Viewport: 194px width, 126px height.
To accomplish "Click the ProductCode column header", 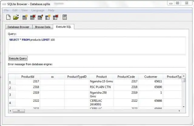I will point(126,77).
